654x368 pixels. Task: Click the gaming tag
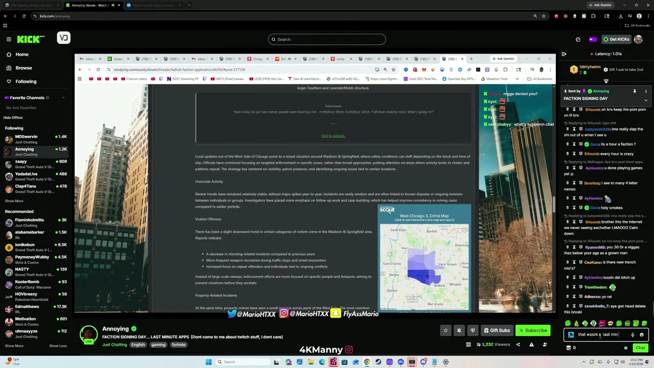point(158,344)
